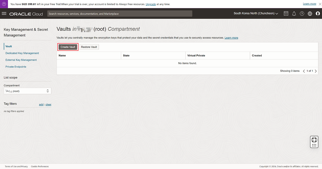The height and width of the screenshot is (169, 322).
Task: Focus the resource search field
Action: point(119,14)
